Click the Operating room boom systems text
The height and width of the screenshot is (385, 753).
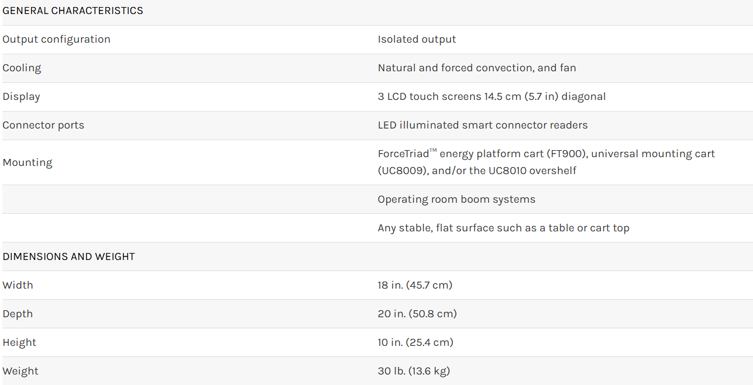click(456, 199)
